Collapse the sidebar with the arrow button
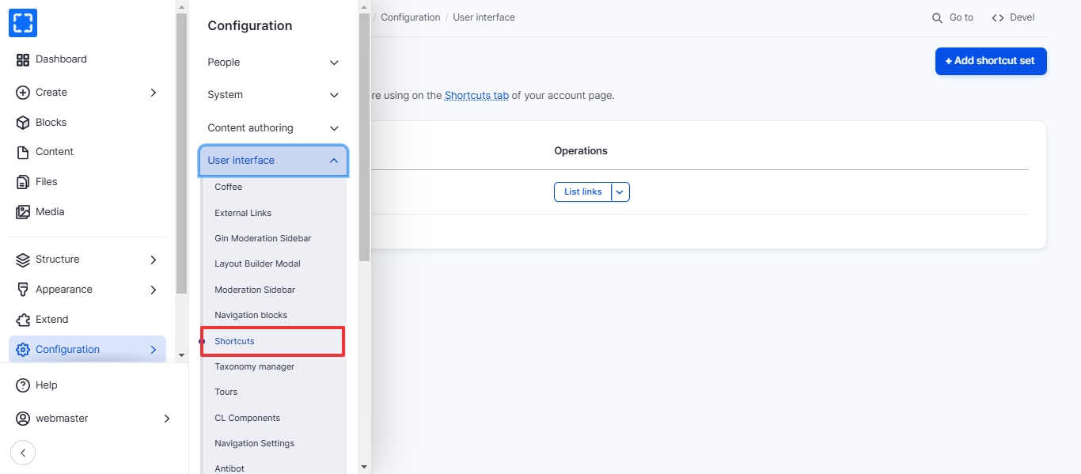 (x=23, y=453)
